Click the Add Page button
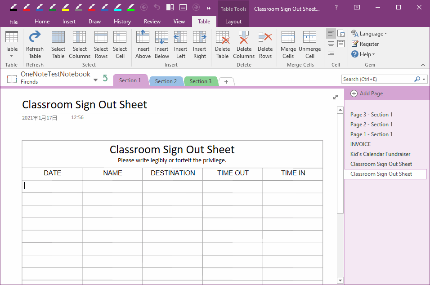Image resolution: width=430 pixels, height=285 pixels. [366, 94]
